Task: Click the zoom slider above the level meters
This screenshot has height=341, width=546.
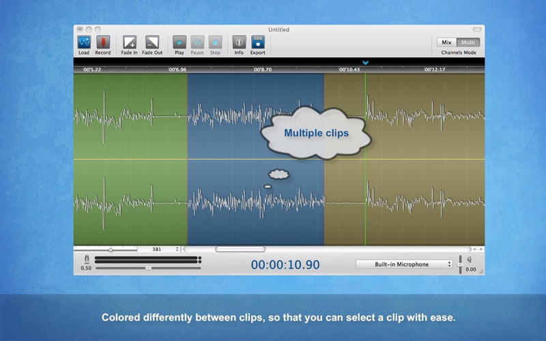Action: [x=111, y=250]
